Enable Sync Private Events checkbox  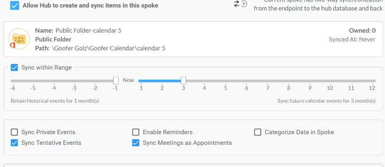pyautogui.click(x=15, y=132)
